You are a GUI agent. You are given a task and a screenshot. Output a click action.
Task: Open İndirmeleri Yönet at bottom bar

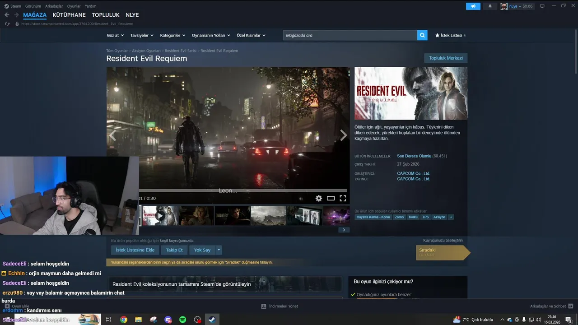pyautogui.click(x=280, y=306)
